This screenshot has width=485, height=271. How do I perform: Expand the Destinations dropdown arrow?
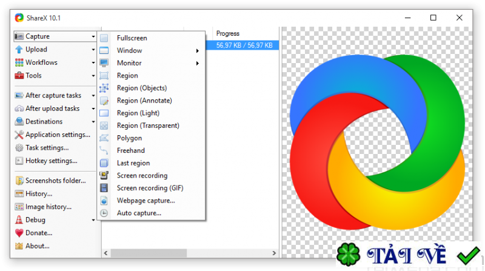pyautogui.click(x=93, y=122)
